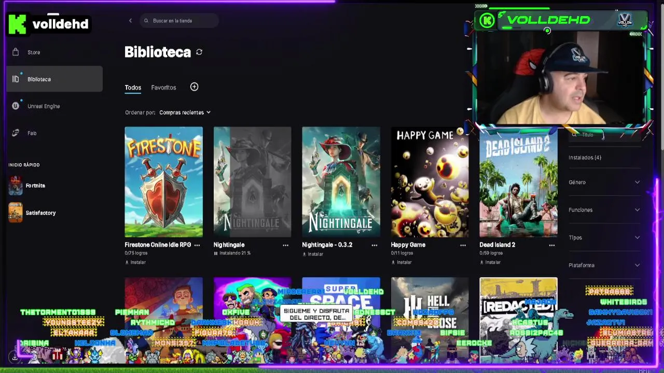The width and height of the screenshot is (664, 373).
Task: Open the Dead Island 2 cover
Action: pyautogui.click(x=518, y=182)
